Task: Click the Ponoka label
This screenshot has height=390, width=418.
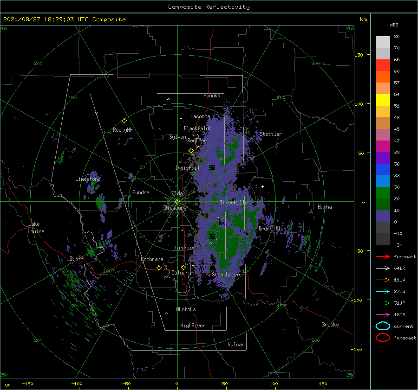Action: coord(212,96)
